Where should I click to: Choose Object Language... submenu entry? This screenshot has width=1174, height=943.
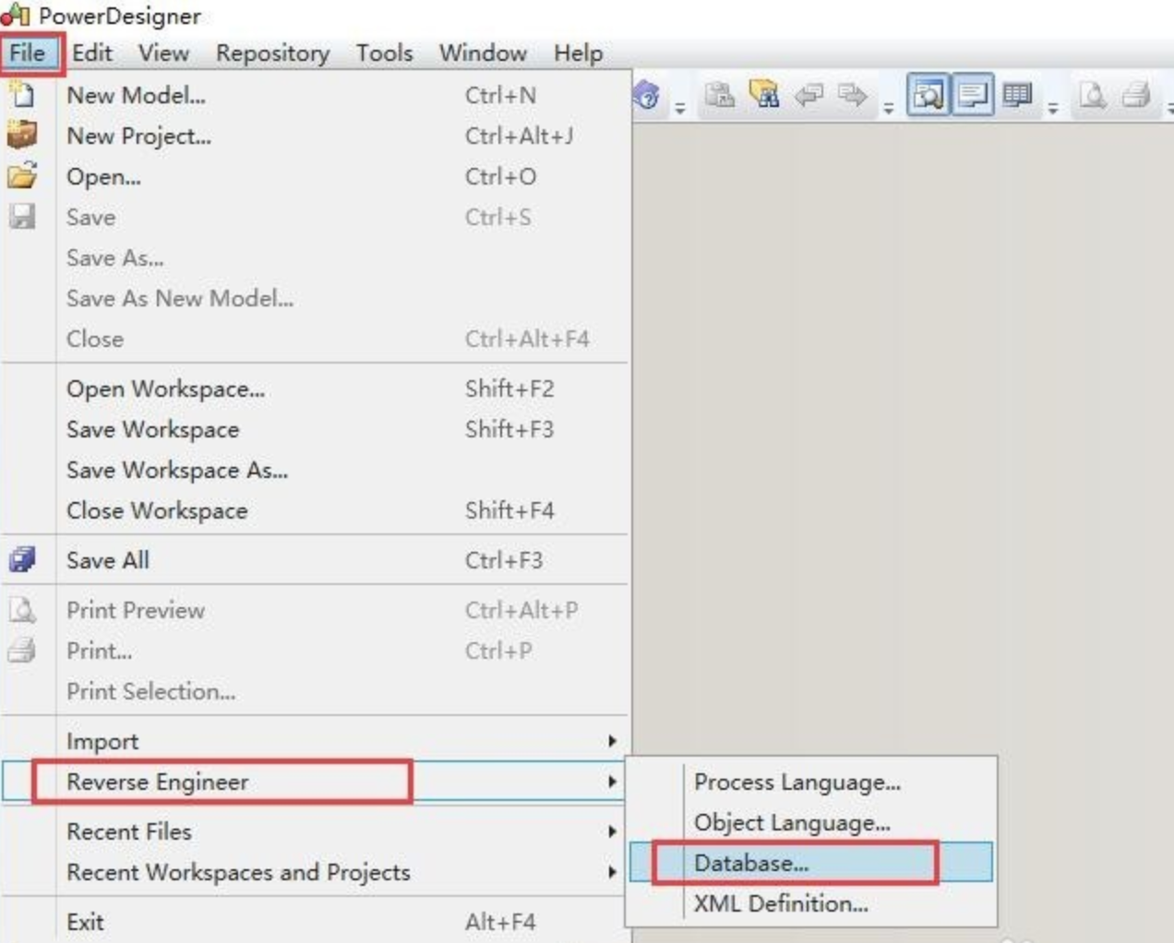[x=810, y=822]
